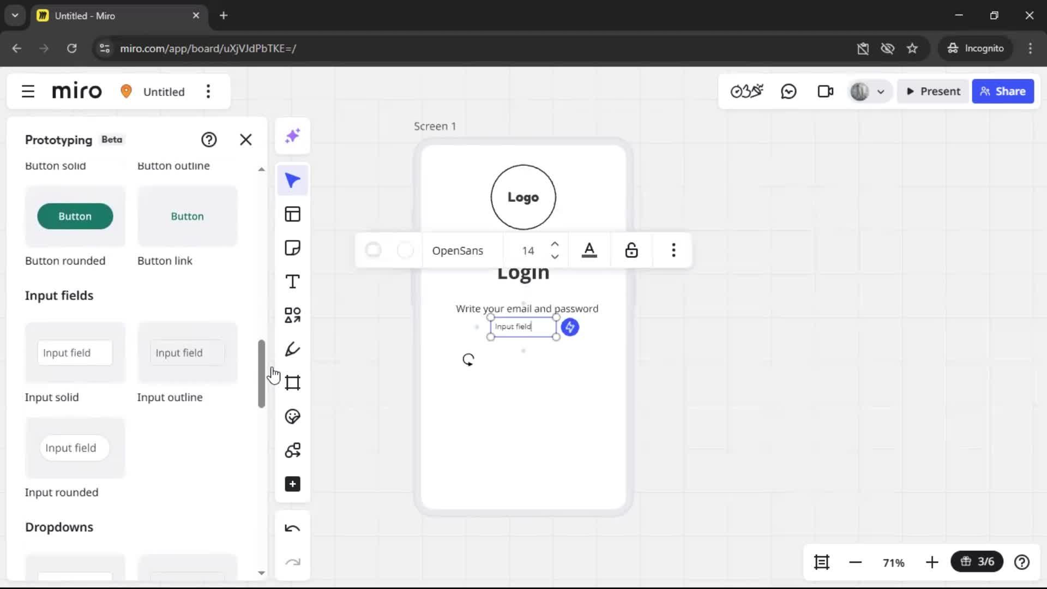The width and height of the screenshot is (1047, 589).
Task: Open the Miro AI sparkle tool
Action: [x=293, y=136]
